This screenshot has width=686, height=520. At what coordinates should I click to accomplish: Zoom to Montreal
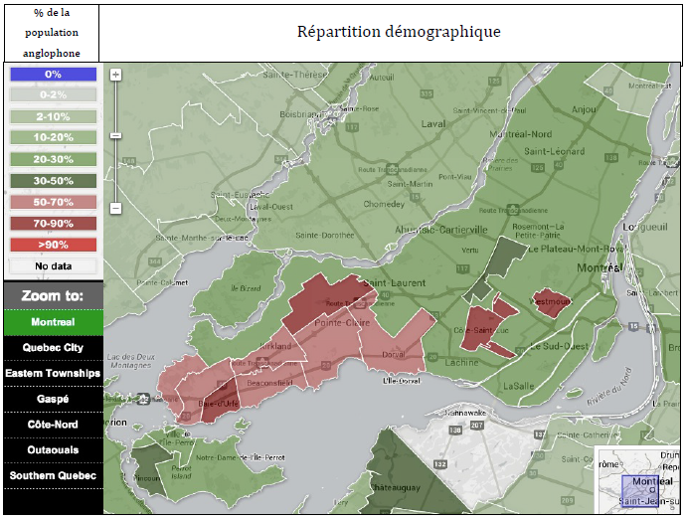click(x=53, y=323)
